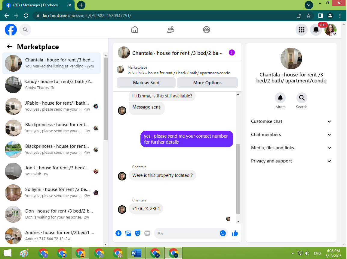Open a new browser tab
This screenshot has width=347, height=259.
81,5
